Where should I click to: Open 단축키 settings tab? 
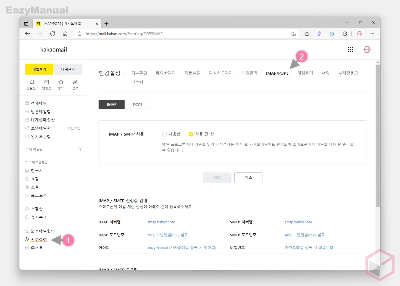[137, 82]
